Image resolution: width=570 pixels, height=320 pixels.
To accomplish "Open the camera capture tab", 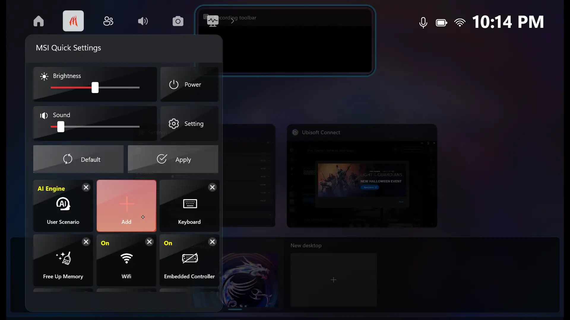I will point(178,21).
